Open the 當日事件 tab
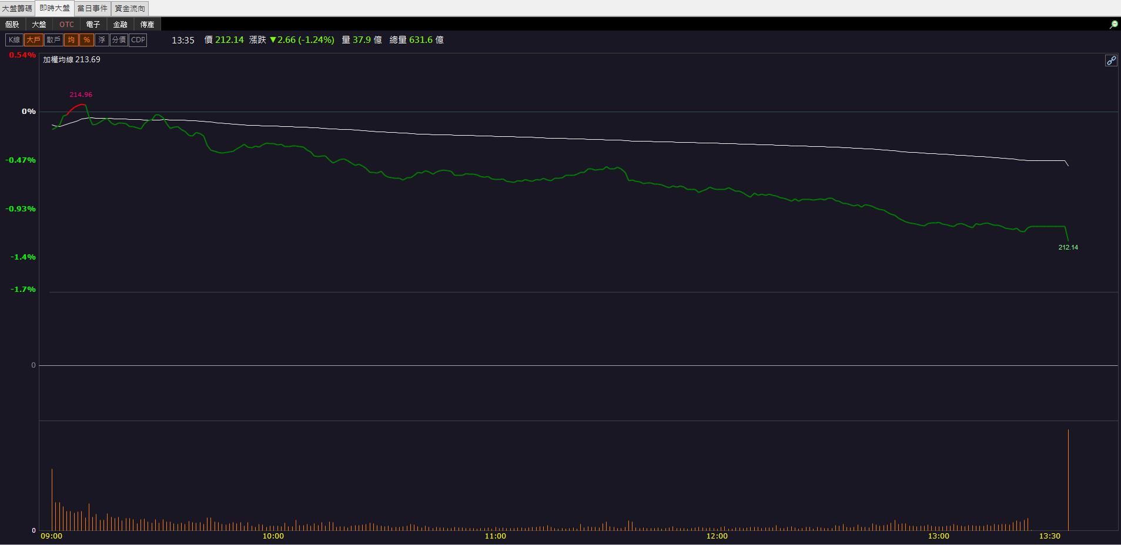The image size is (1121, 545). coord(92,8)
